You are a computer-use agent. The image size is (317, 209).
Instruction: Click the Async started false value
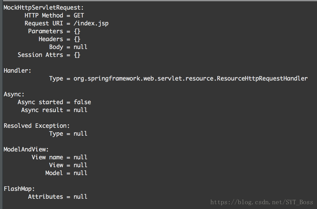click(x=82, y=102)
